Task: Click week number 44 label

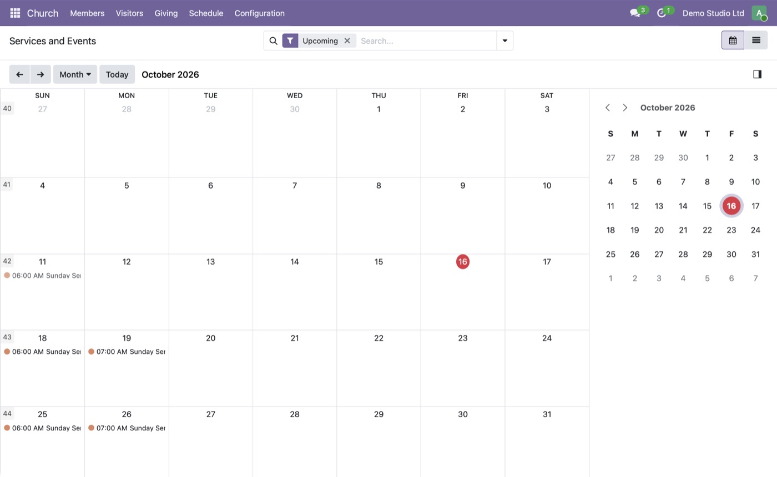Action: point(7,413)
